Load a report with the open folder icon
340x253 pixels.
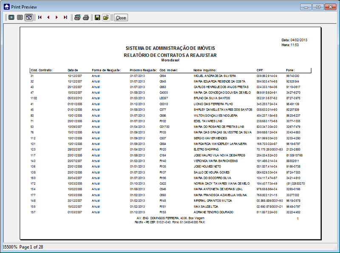(106, 17)
